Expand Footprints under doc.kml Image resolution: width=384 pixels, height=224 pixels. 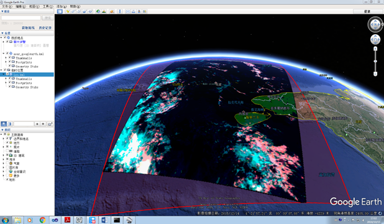(x=6, y=83)
